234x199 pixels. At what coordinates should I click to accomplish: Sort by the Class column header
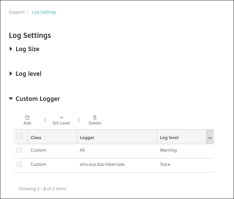pos(36,138)
